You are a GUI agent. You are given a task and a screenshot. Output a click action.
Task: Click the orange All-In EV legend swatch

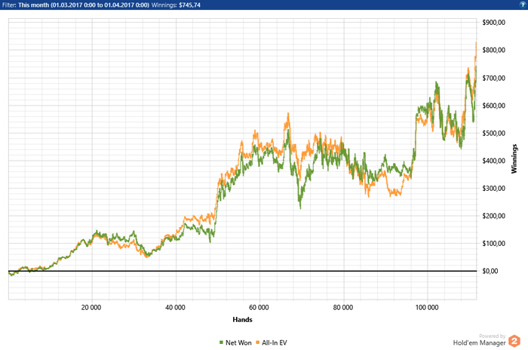(258, 342)
